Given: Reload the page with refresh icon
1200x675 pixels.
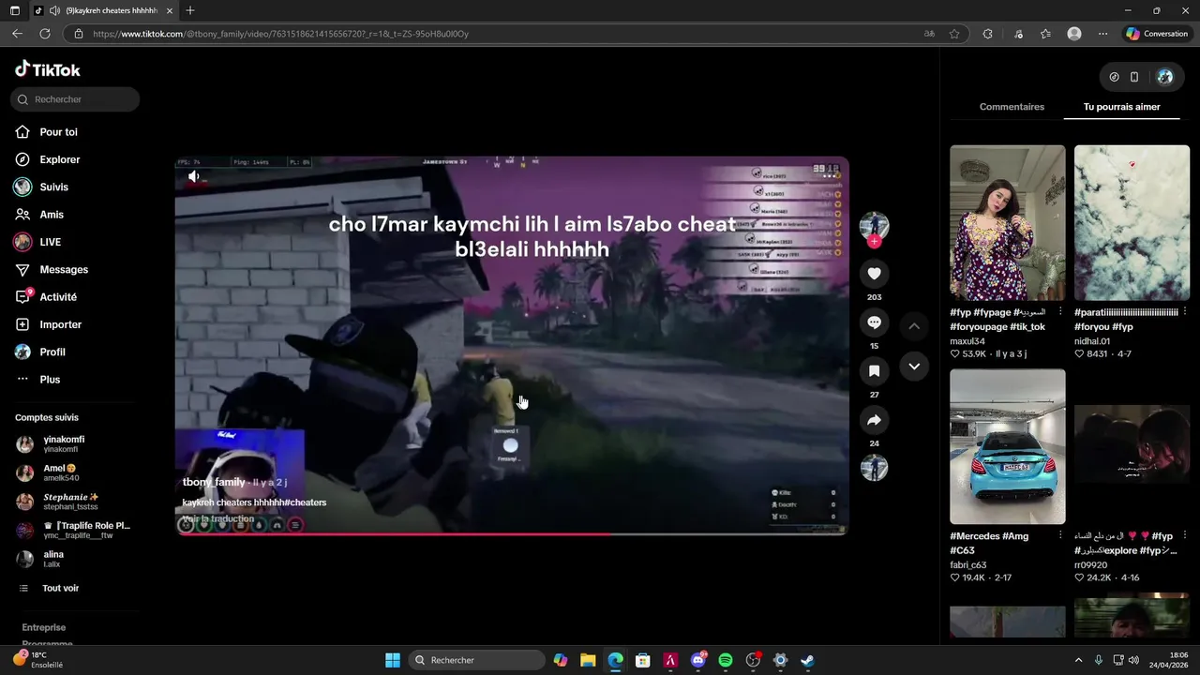Looking at the screenshot, I should (45, 34).
